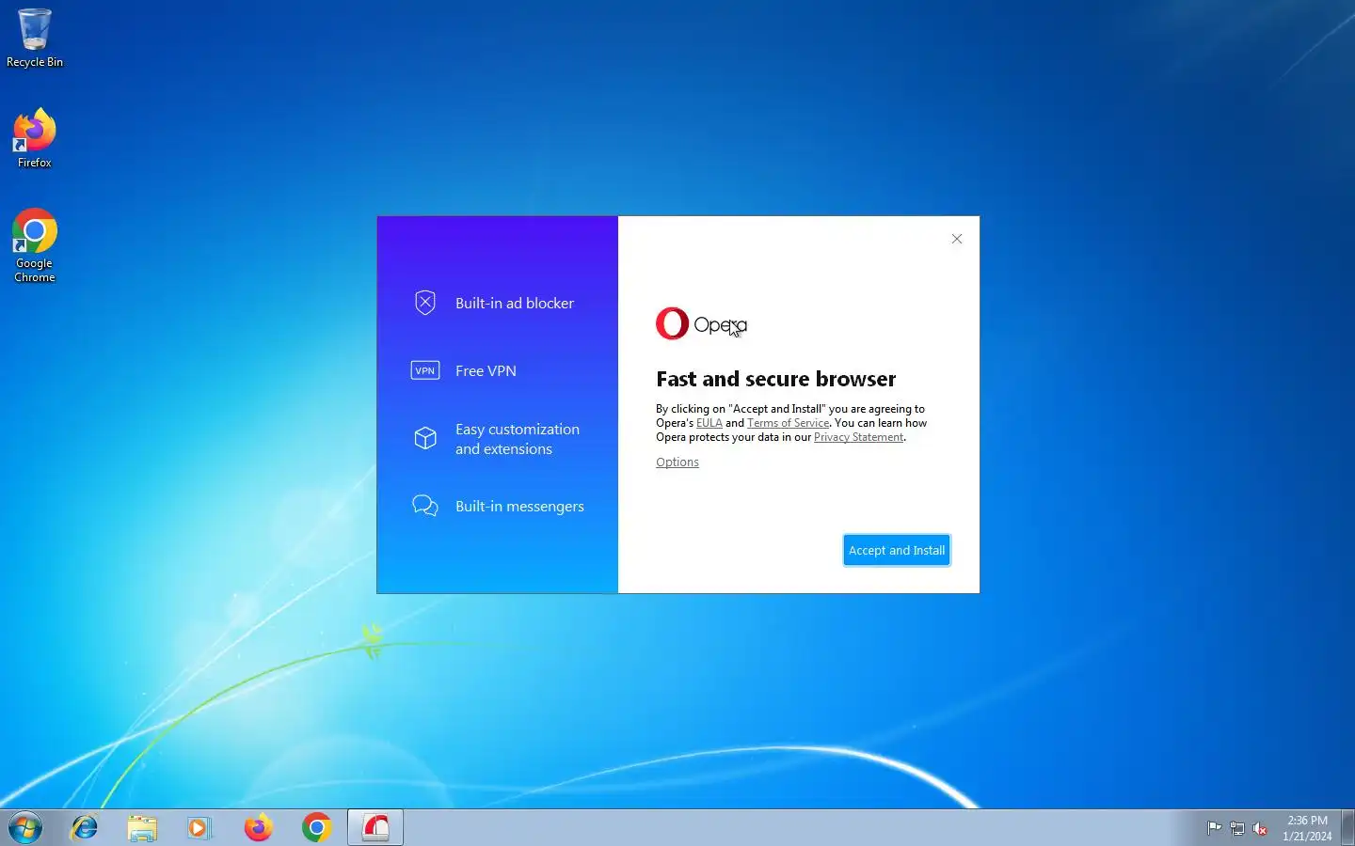Click the Built-in ad blocker text
Viewport: 1355px width, 846px height.
tap(515, 303)
